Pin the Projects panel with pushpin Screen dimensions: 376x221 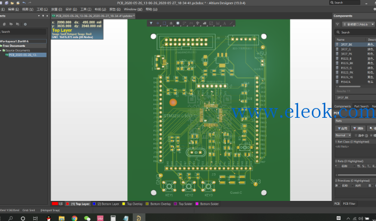click(43, 16)
